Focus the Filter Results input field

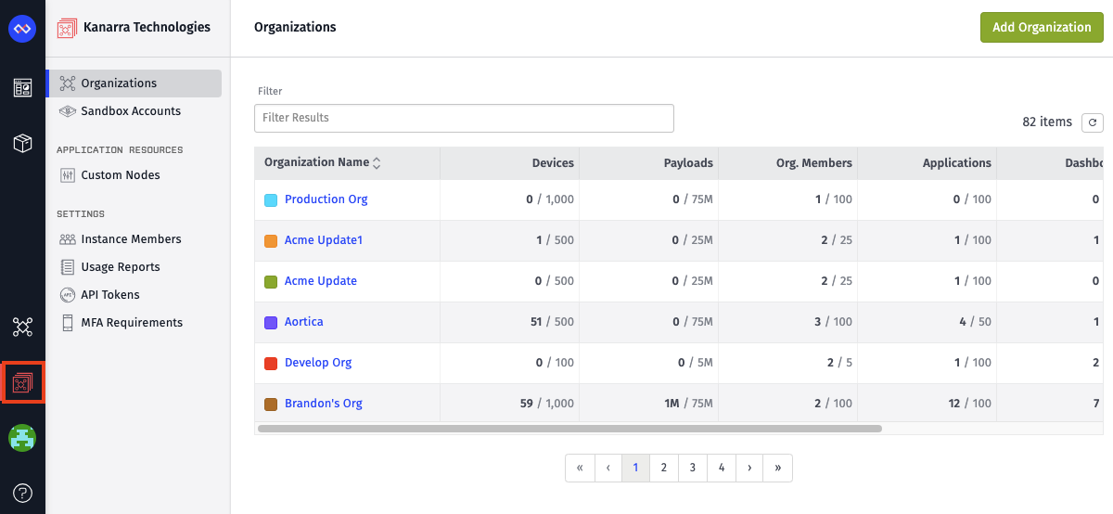[464, 118]
